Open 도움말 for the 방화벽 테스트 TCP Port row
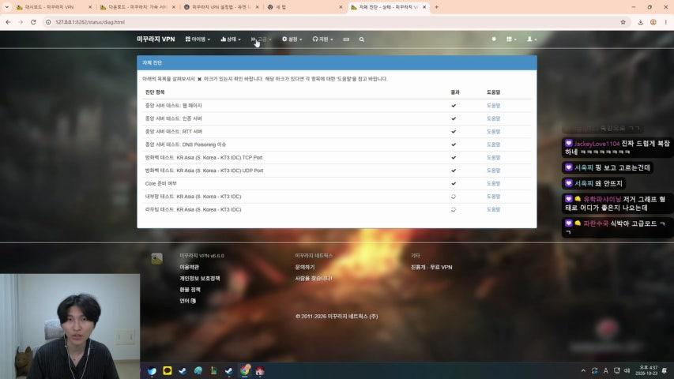This screenshot has width=674, height=379. click(x=494, y=157)
